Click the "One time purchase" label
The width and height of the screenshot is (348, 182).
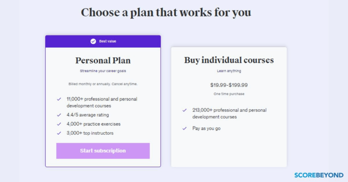tap(229, 94)
